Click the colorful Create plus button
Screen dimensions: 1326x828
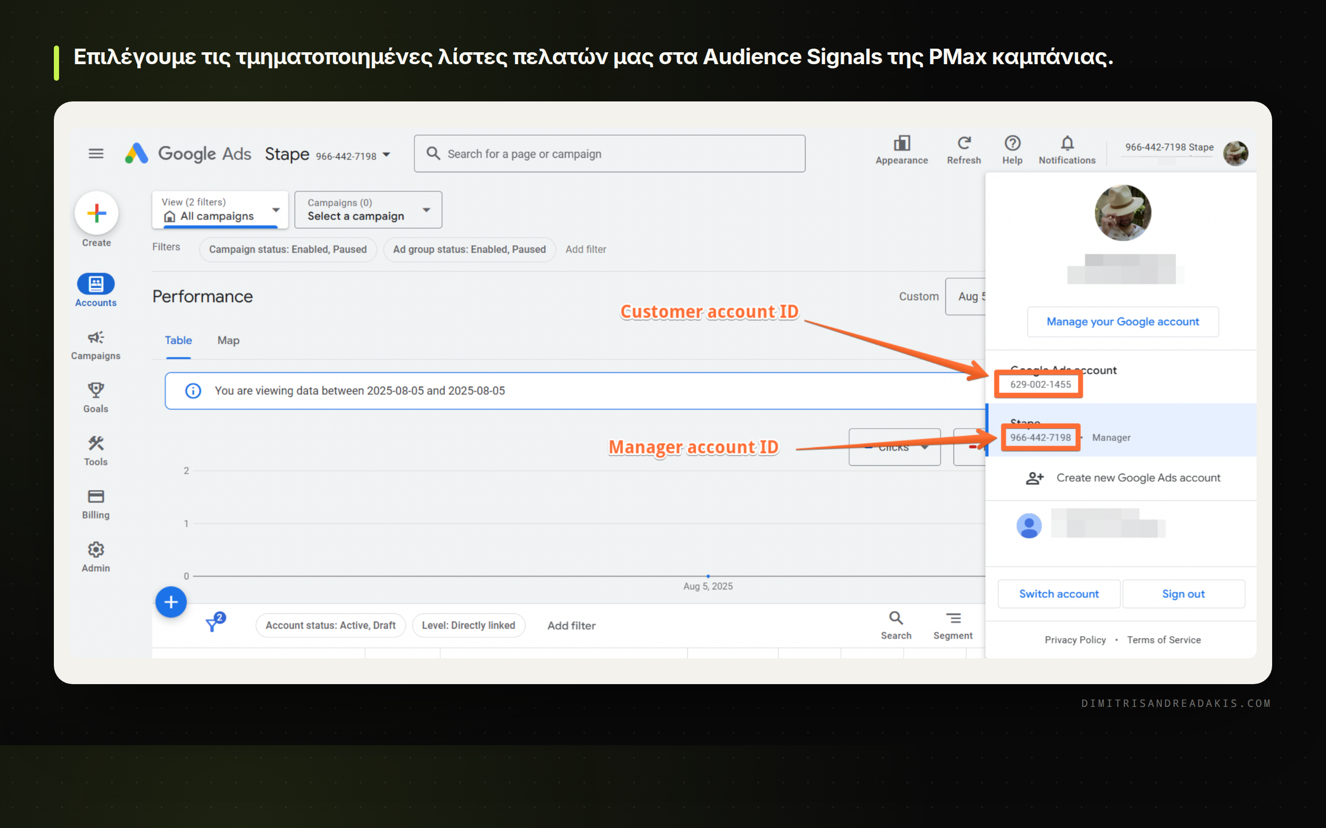[x=96, y=213]
